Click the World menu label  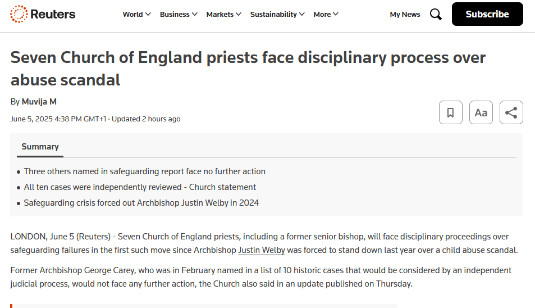click(x=132, y=15)
